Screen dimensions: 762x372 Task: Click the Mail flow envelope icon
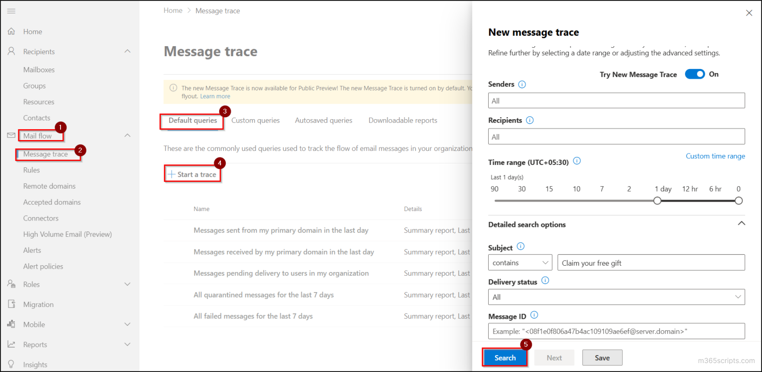[x=11, y=135]
